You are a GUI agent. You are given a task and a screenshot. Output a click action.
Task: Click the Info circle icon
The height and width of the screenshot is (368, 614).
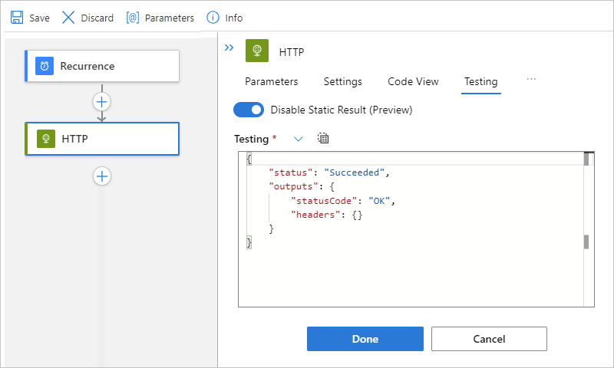pyautogui.click(x=213, y=17)
